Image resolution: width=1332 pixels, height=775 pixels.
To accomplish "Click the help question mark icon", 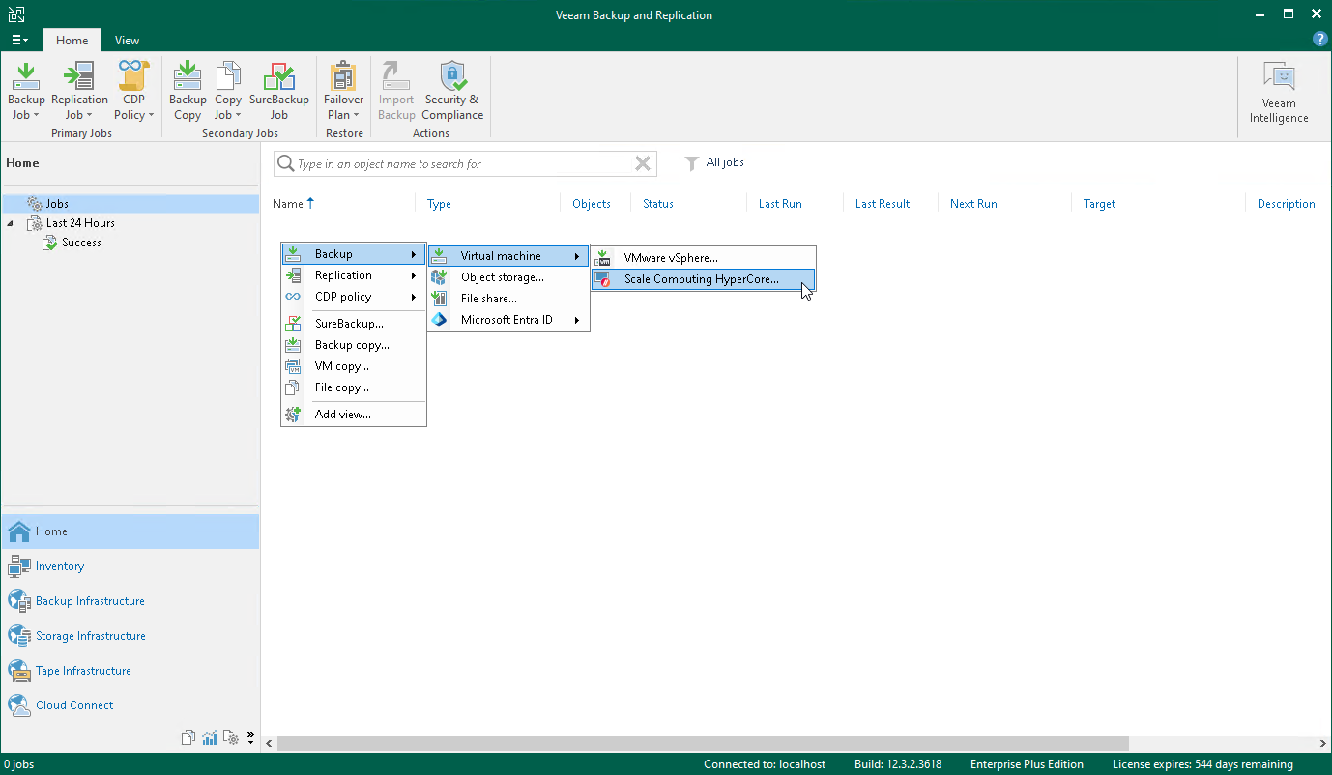I will 1319,40.
